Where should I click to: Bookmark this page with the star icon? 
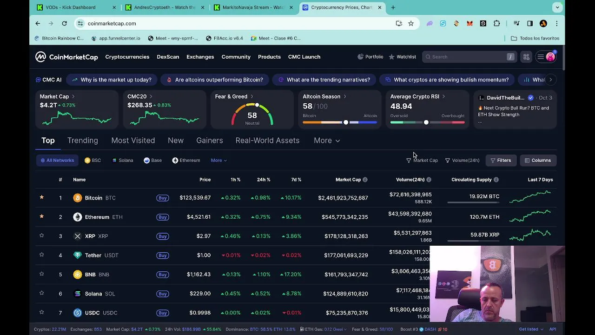pyautogui.click(x=411, y=23)
